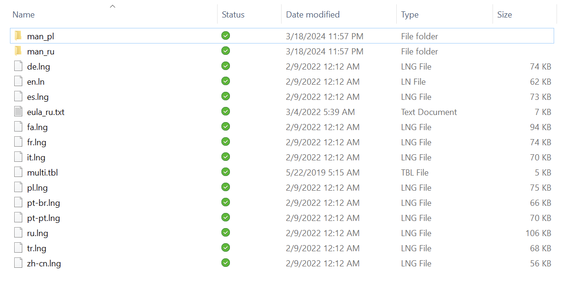Click the green sync status icon for ru.lng
This screenshot has width=566, height=282.
pos(226,232)
